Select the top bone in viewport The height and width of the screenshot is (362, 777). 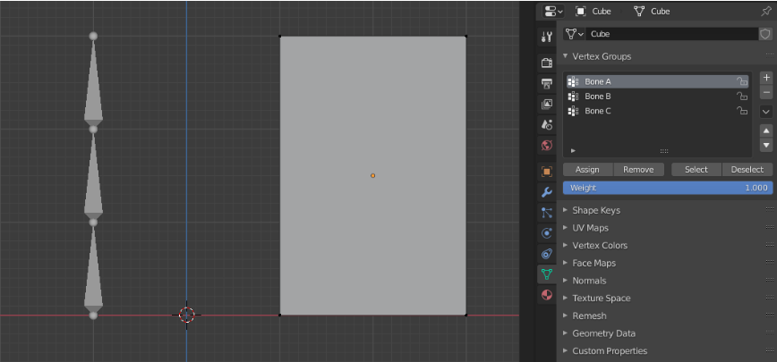[93, 81]
